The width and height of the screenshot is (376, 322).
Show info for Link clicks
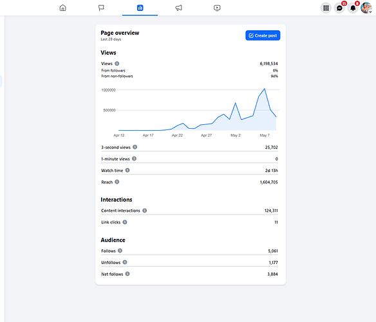[125, 222]
